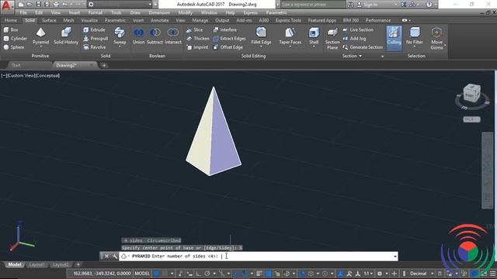Screen dimensions: 497x279
Task: Open the Draw menu
Action: tap(135, 12)
